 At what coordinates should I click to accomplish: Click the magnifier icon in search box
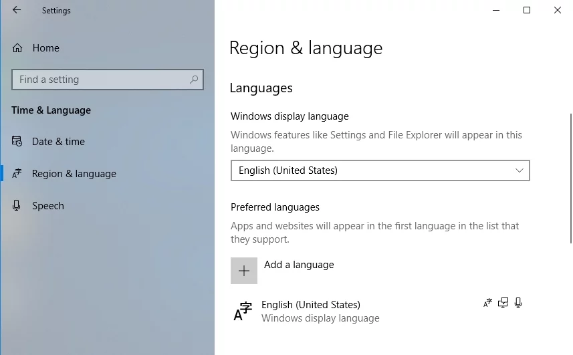[x=194, y=80]
